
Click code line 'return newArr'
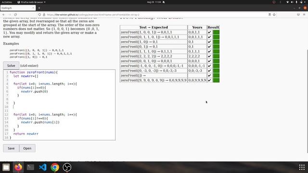[x=26, y=134]
